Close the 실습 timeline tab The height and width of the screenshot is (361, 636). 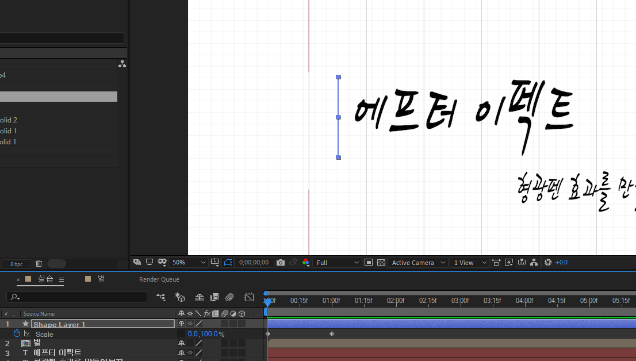(x=18, y=279)
